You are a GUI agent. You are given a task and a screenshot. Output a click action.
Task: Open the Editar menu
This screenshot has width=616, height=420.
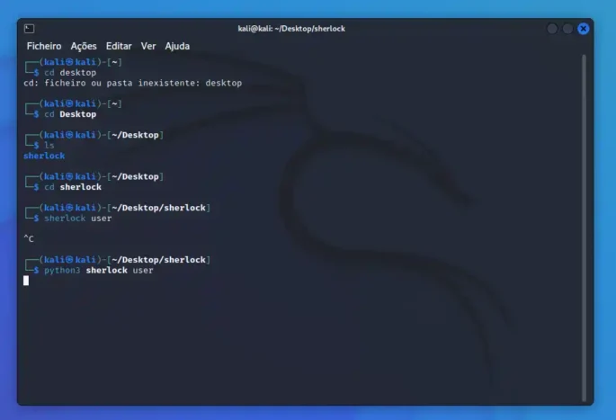pos(119,46)
